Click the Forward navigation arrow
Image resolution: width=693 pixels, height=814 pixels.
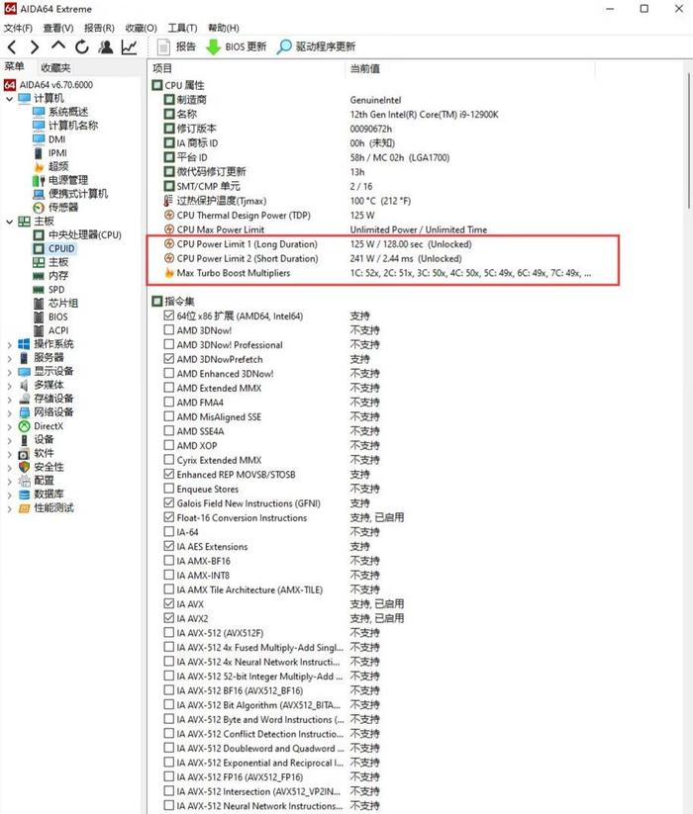35,47
